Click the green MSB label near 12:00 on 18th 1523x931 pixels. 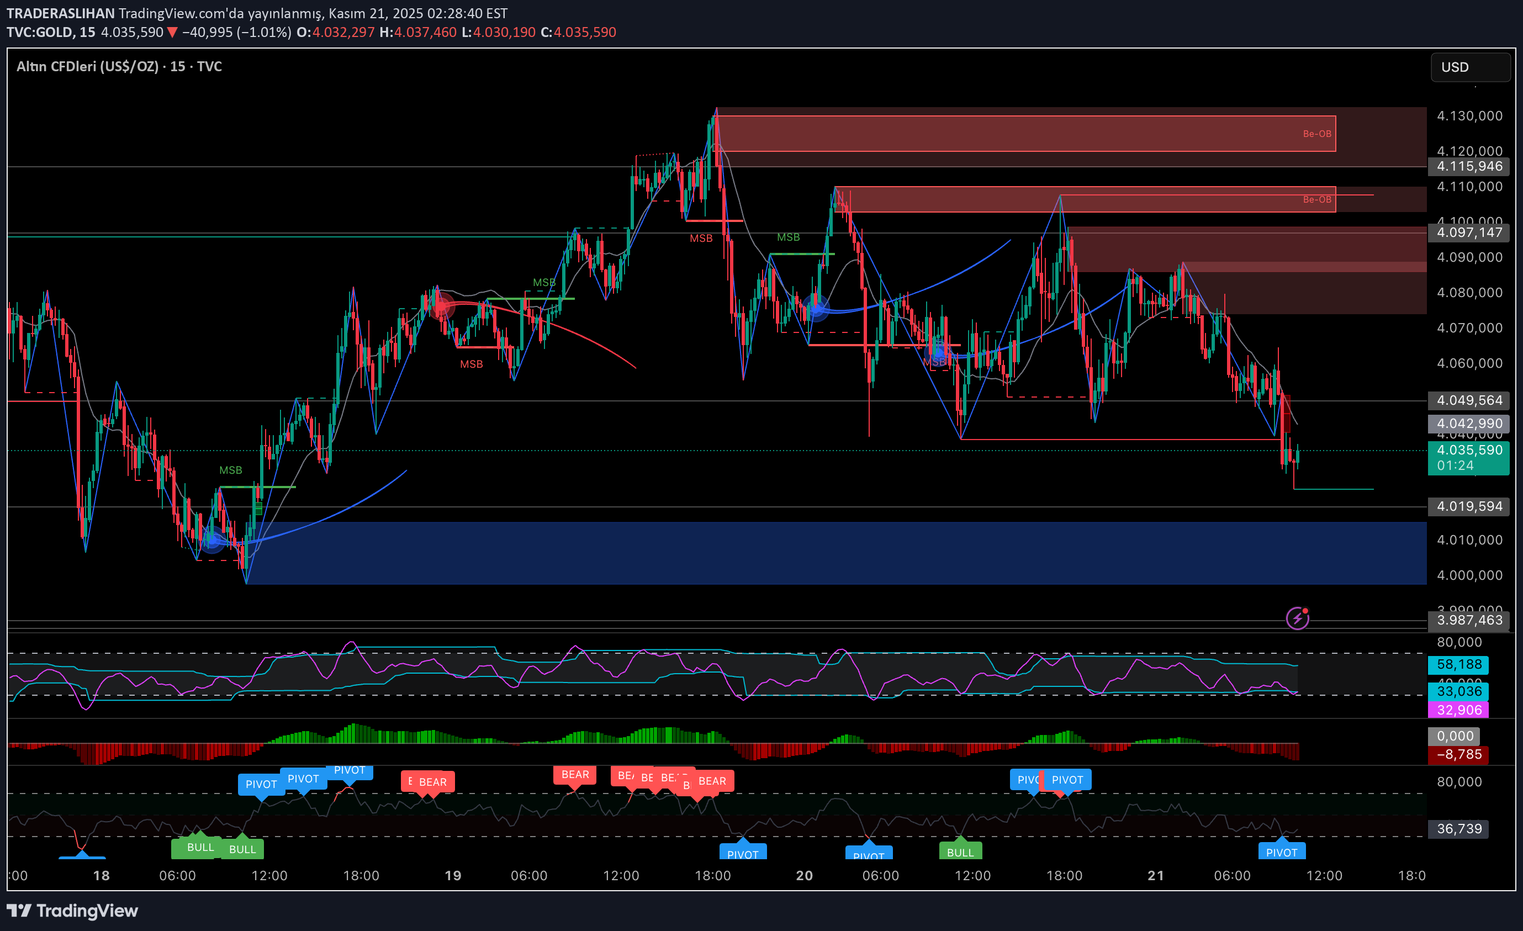(231, 470)
